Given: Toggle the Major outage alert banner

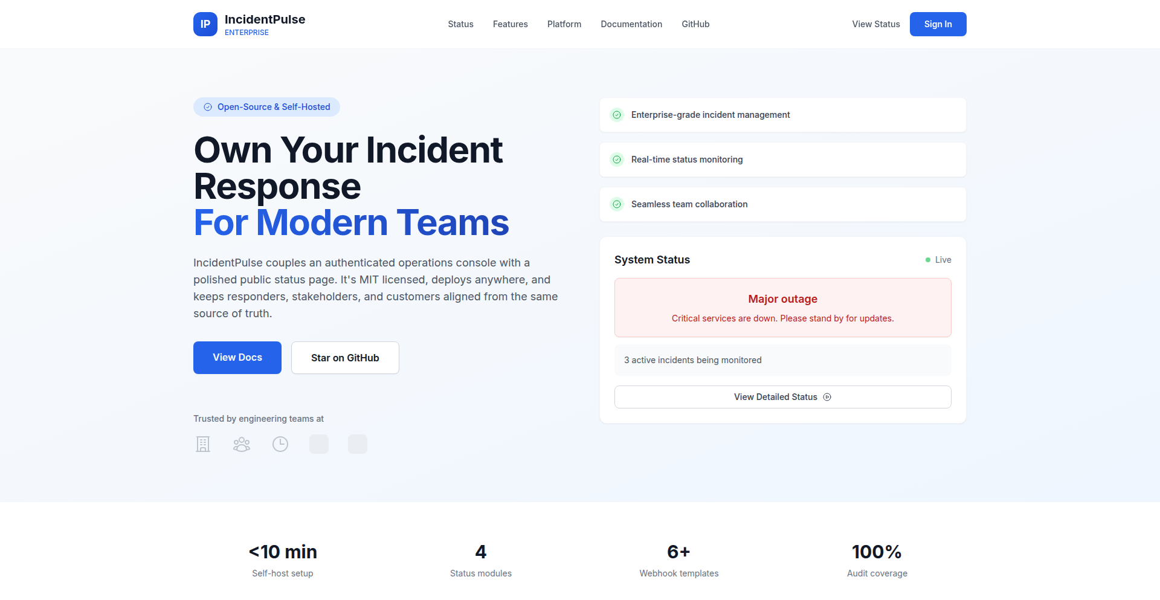Looking at the screenshot, I should (782, 307).
